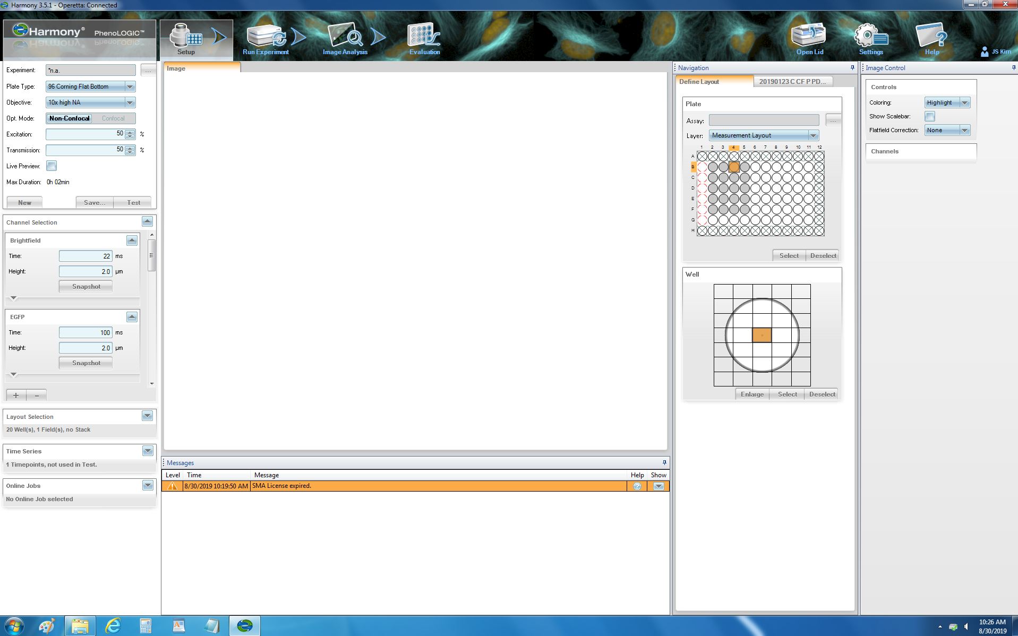1018x636 pixels.
Task: Open the Coloring dropdown
Action: tap(964, 102)
